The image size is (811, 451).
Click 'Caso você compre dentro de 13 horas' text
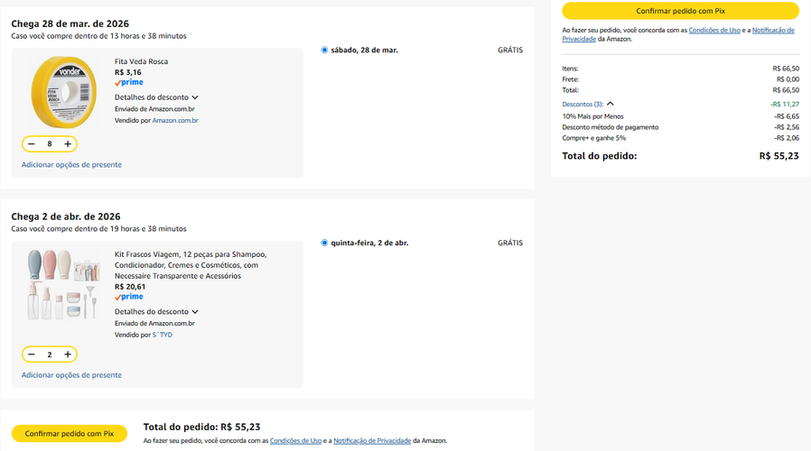(x=98, y=36)
